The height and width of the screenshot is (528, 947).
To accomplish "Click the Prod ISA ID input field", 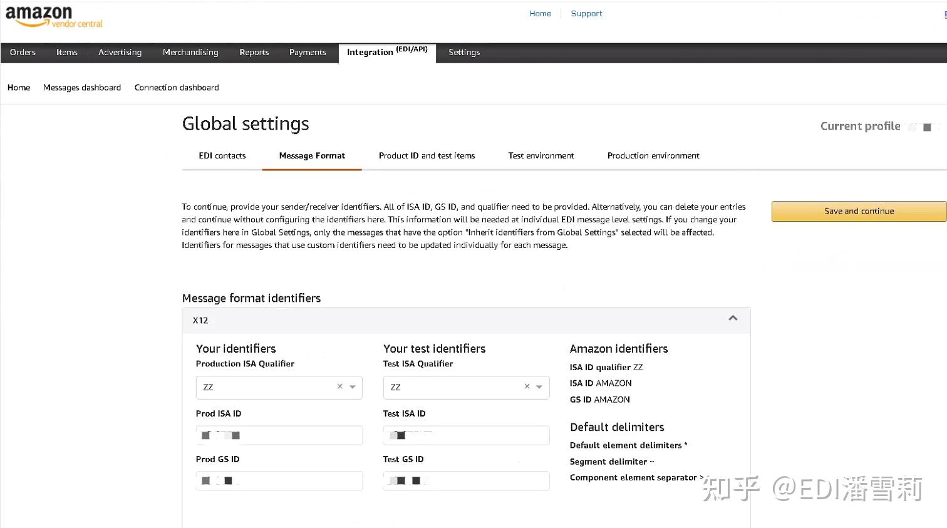I will click(279, 435).
